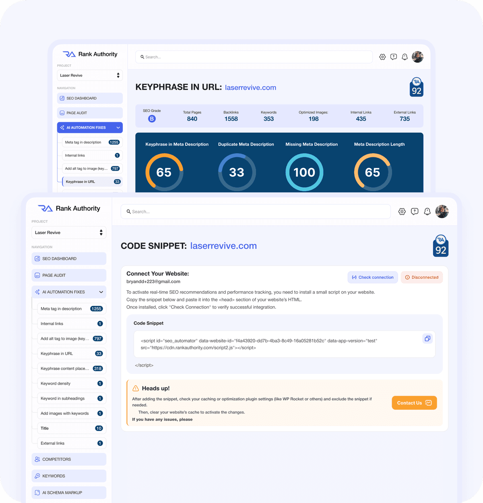Image resolution: width=483 pixels, height=503 pixels.
Task: Open the laserrevive.com link
Action: [223, 245]
